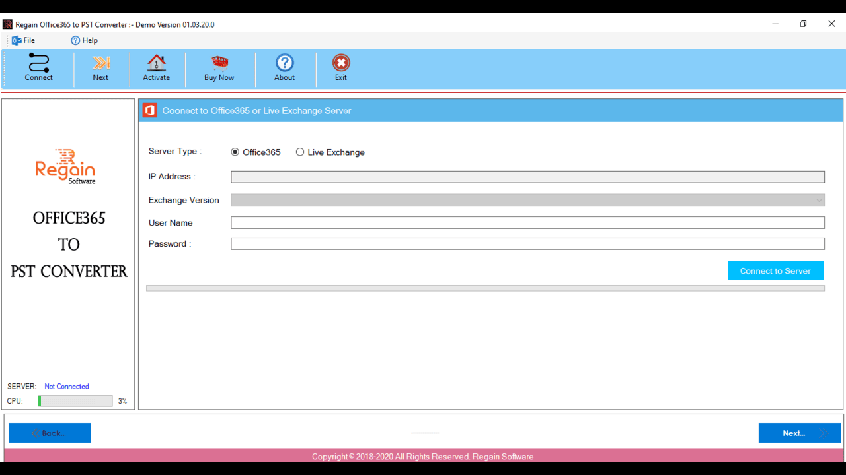Click the 3% CPU value

[x=122, y=401]
